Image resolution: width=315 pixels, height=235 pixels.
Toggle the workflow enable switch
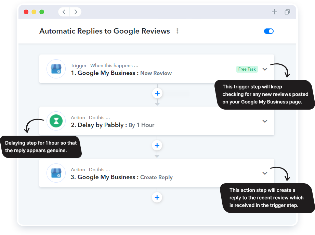coord(268,31)
